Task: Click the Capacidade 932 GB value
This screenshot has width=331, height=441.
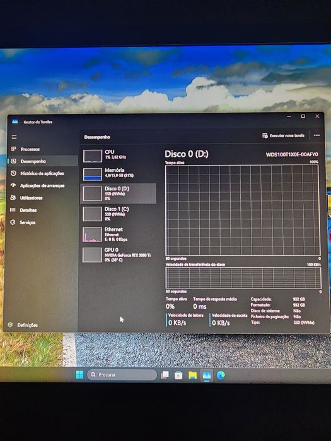Action: click(x=299, y=299)
